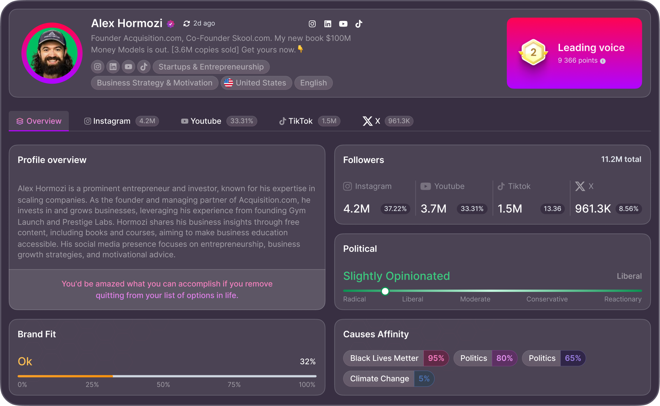Switch to the Instagram tab
The height and width of the screenshot is (406, 660).
[x=121, y=121]
